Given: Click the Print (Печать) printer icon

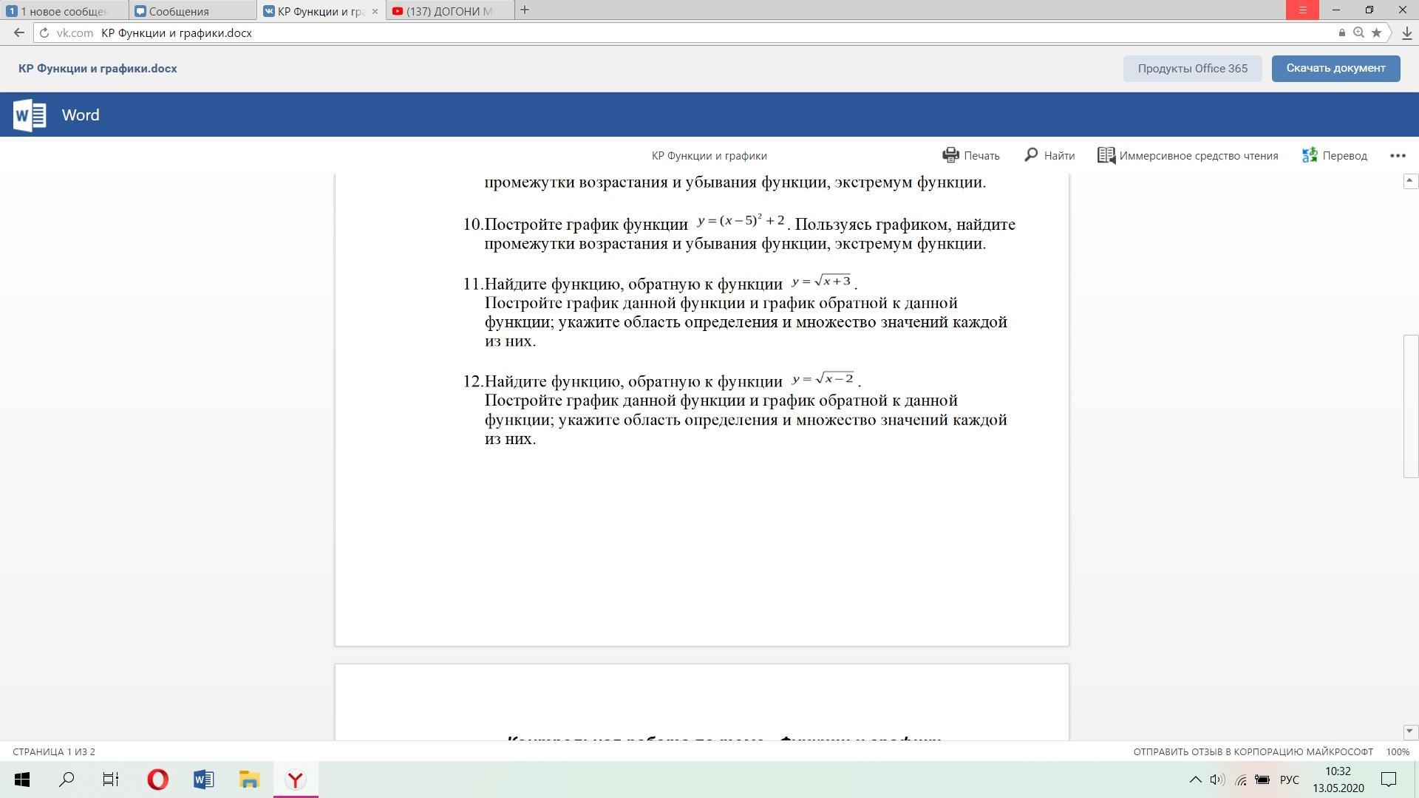Looking at the screenshot, I should [x=950, y=155].
